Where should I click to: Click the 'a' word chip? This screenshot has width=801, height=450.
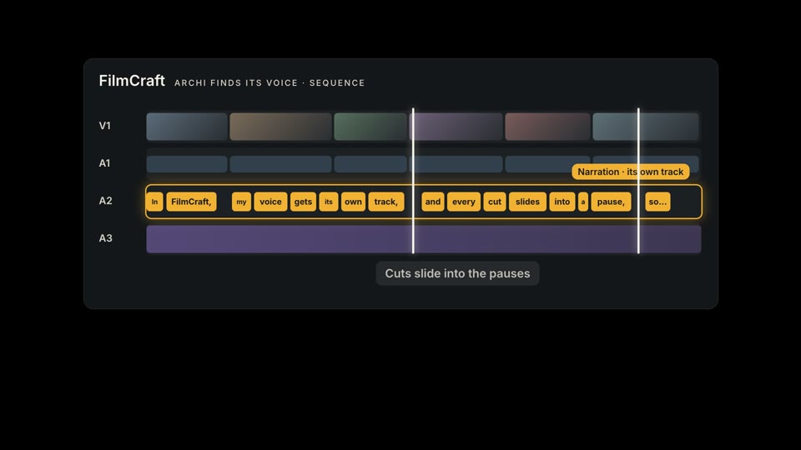tap(583, 202)
